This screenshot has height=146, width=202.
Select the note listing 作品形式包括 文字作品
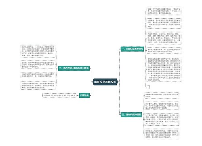[164, 38]
